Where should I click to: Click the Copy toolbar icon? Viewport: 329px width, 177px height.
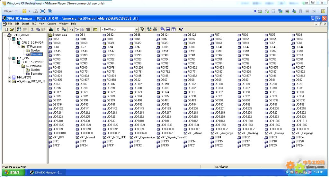tap(38, 29)
